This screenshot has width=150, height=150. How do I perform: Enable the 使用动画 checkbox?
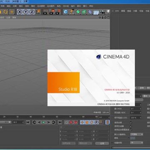pos(131,122)
